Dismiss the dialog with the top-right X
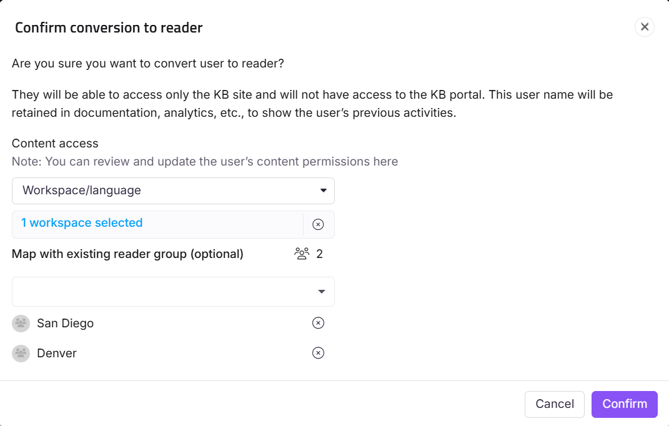Viewport: 669px width, 426px height. tap(645, 27)
